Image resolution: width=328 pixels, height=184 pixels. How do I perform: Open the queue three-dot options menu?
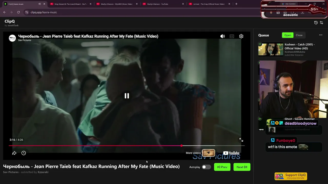(321, 35)
